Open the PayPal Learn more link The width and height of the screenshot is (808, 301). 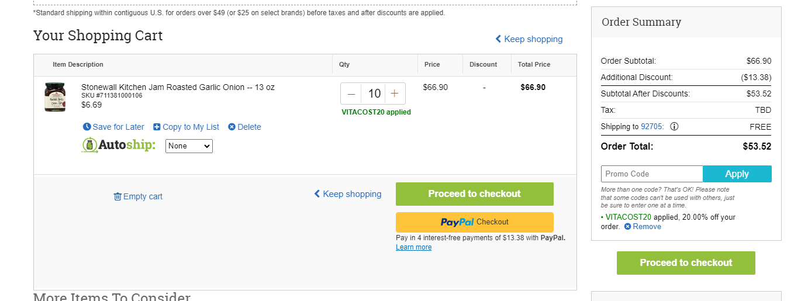tap(413, 247)
